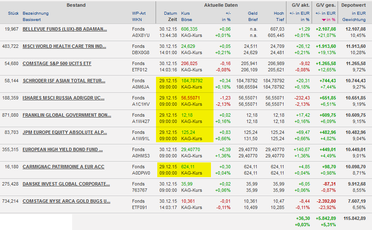Viewport: 372px width, 230px height.
Task: Sort table by Stück column header
Action: tap(13, 13)
